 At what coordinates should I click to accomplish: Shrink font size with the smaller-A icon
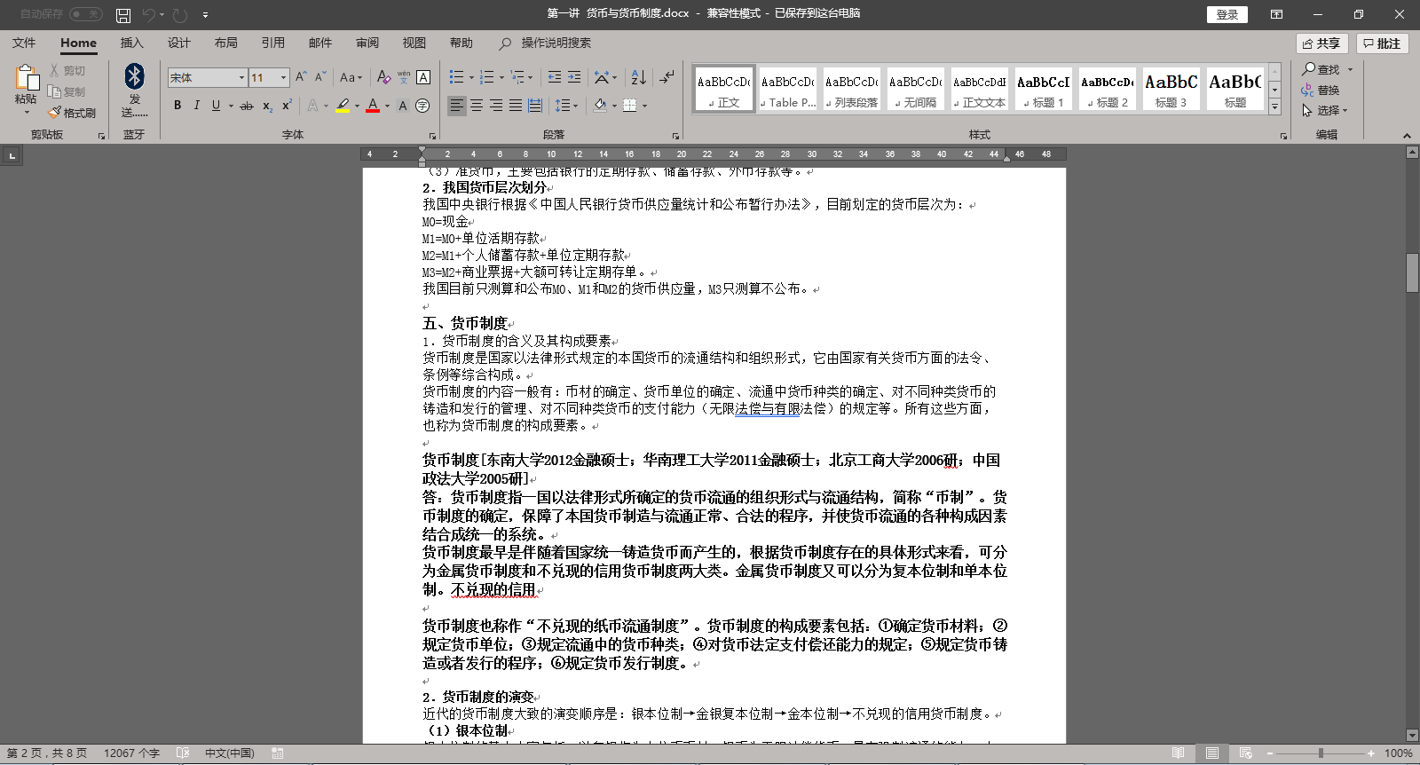(320, 77)
